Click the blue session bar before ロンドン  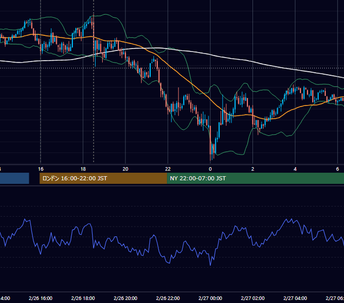click(x=15, y=178)
